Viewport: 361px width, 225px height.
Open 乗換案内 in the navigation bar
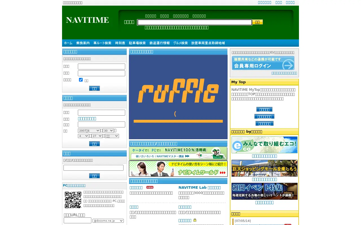(x=83, y=43)
